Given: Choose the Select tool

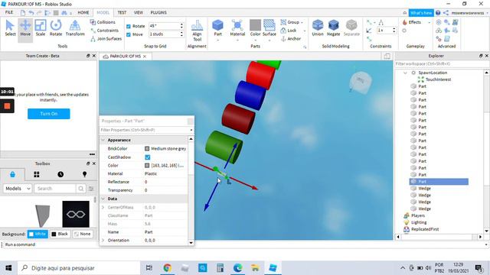Looking at the screenshot, I should coord(10,28).
